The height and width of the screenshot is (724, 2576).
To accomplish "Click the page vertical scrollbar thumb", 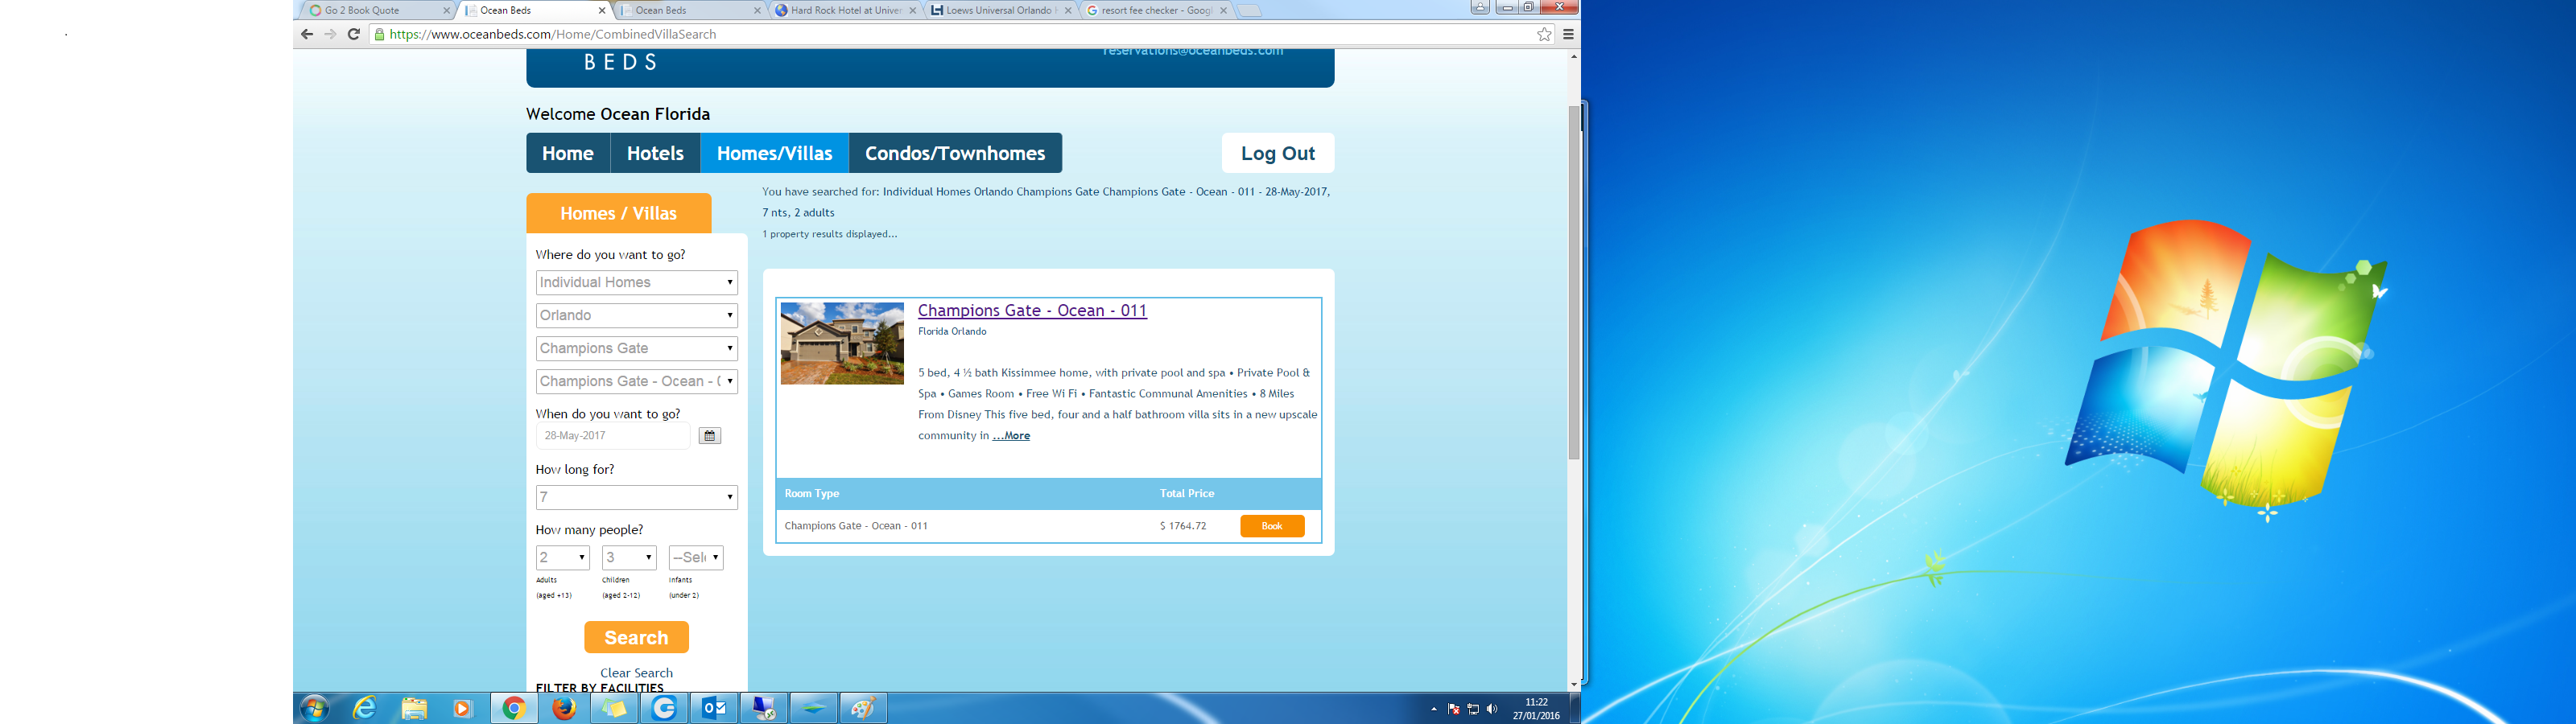I will point(1574,282).
